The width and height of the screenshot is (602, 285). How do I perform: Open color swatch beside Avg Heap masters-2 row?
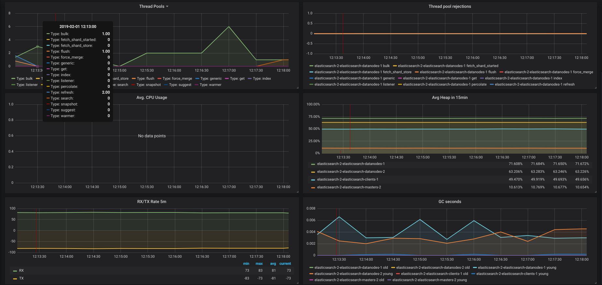point(313,188)
